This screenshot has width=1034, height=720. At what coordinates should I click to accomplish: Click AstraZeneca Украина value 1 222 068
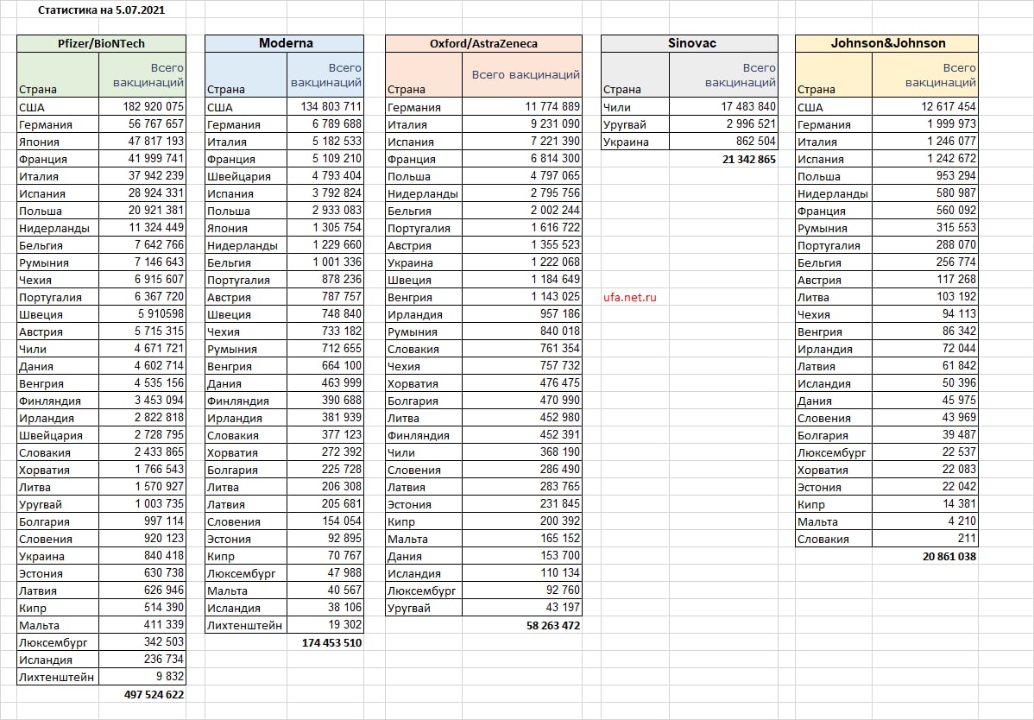click(522, 262)
